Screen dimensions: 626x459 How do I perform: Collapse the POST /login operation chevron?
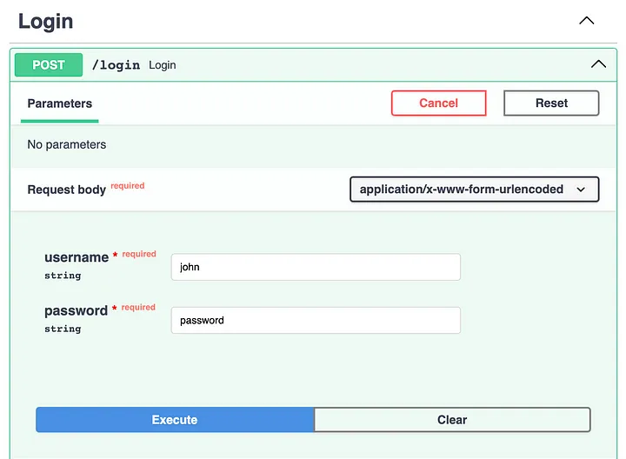(x=598, y=63)
